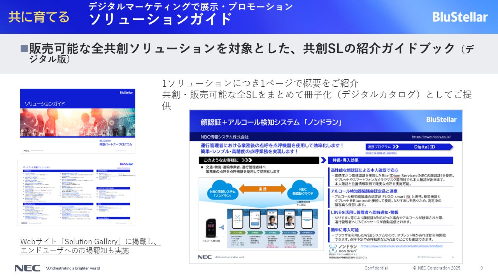The height and width of the screenshot is (280, 498).
Task: Click the main slide title ソリューションガイド
Action: [161, 19]
